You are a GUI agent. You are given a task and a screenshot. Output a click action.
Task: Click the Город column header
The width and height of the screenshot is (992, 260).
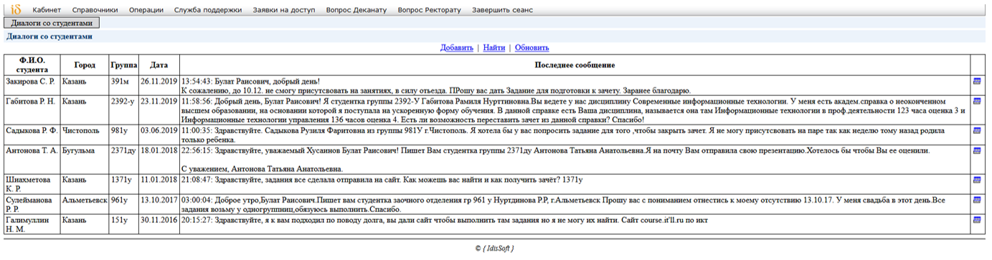[x=85, y=65]
